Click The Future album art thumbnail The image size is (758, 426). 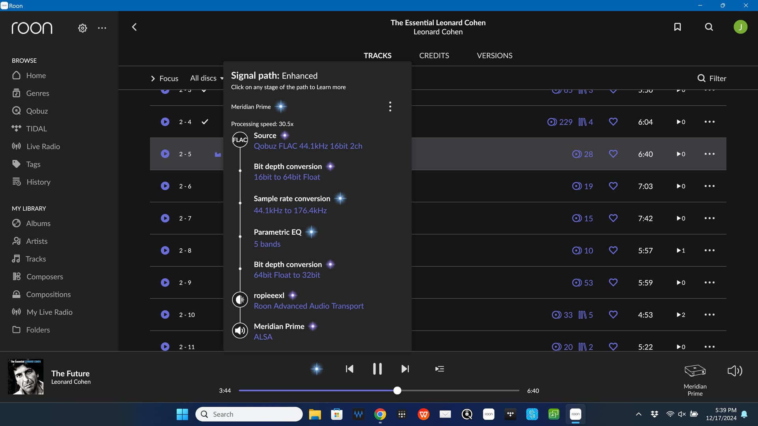coord(26,377)
